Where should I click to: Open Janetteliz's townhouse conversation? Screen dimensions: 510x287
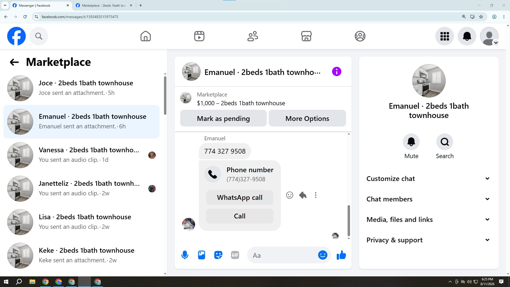(x=81, y=189)
